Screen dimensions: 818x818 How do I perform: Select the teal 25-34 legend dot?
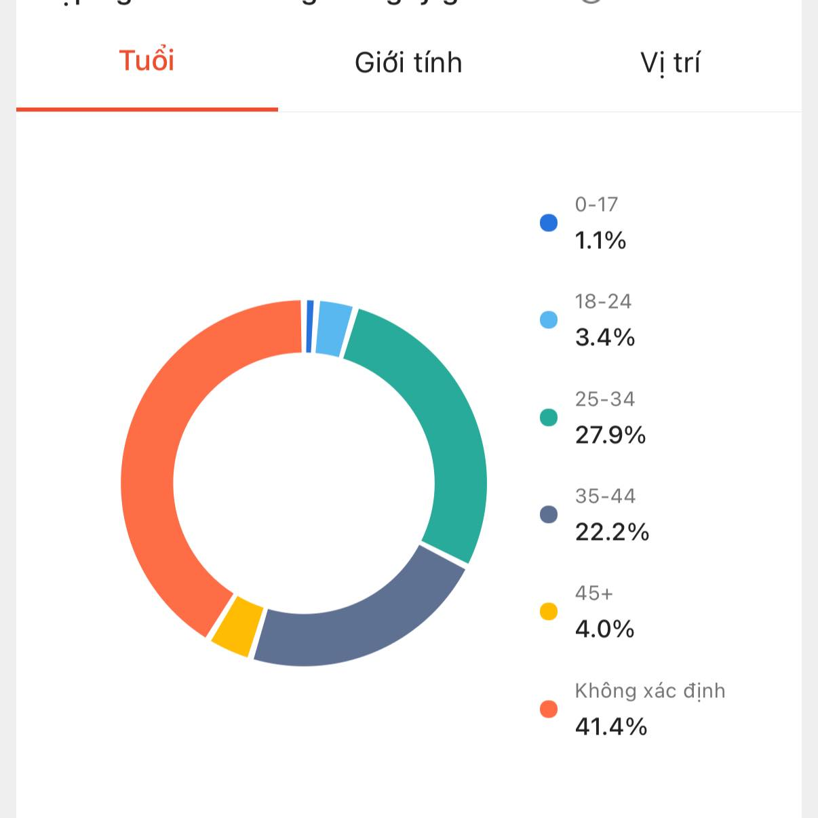coord(549,417)
